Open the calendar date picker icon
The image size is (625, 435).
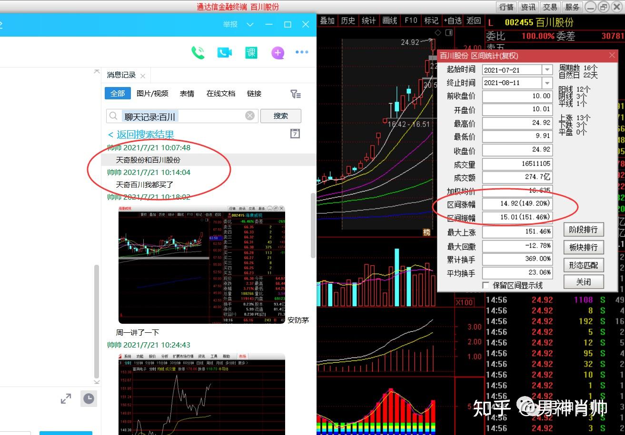coord(295,134)
